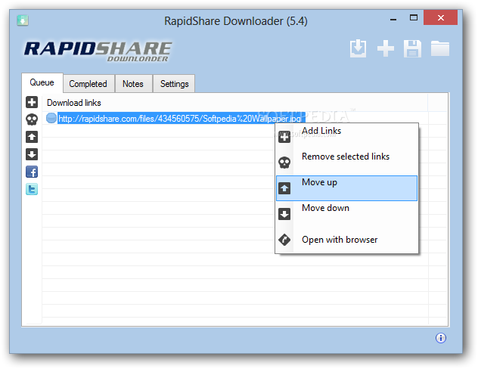Image resolution: width=478 pixels, height=369 pixels.
Task: Open the Settings tab
Action: 174,83
